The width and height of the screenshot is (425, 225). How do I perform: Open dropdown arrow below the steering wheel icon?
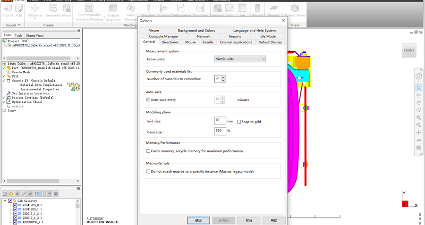pyautogui.click(x=418, y=82)
